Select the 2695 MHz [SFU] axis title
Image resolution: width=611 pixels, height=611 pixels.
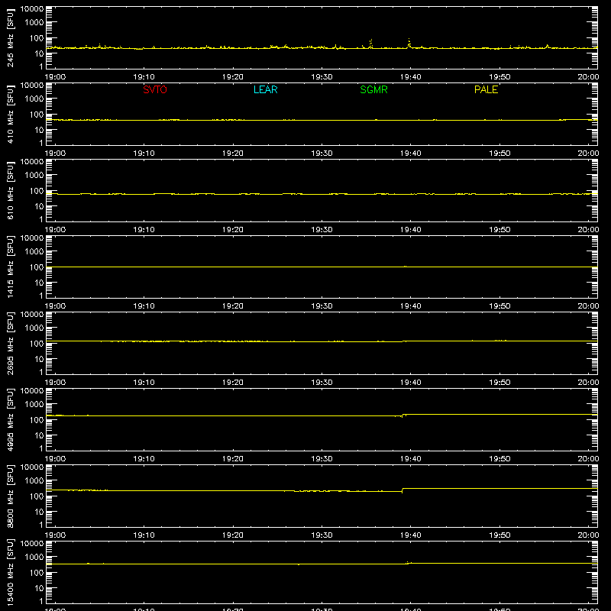11,343
